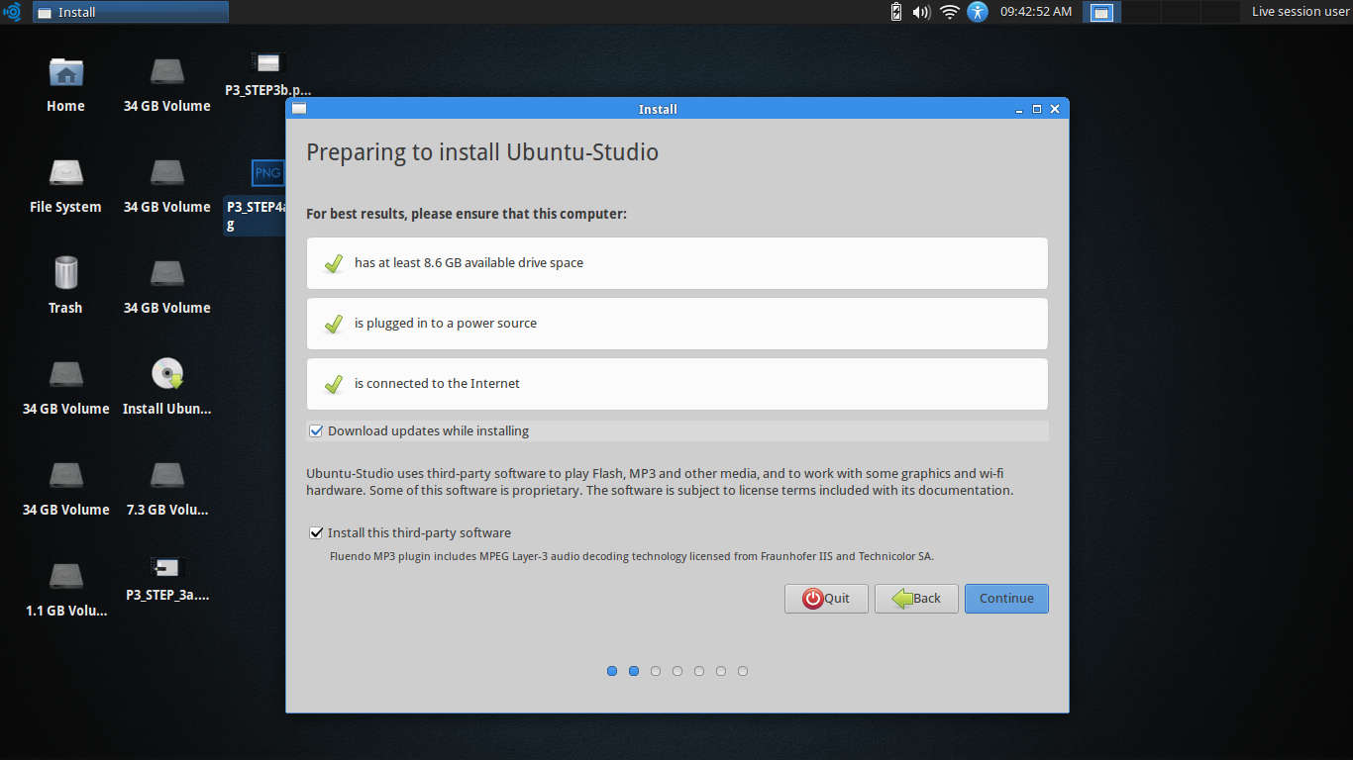This screenshot has height=760, width=1353.
Task: Select the 34 GB Volume beside Trash
Action: (166, 274)
